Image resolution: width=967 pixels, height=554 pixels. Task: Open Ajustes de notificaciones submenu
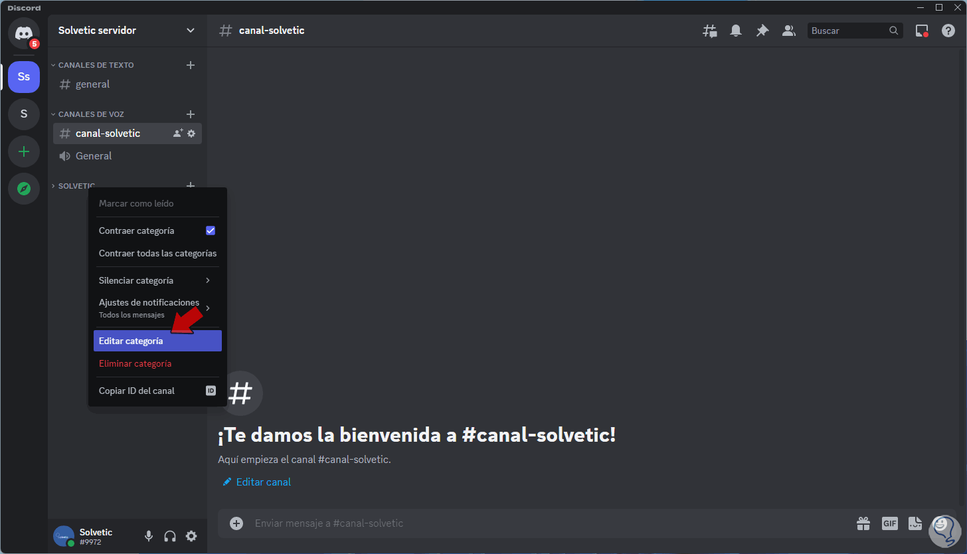[157, 308]
